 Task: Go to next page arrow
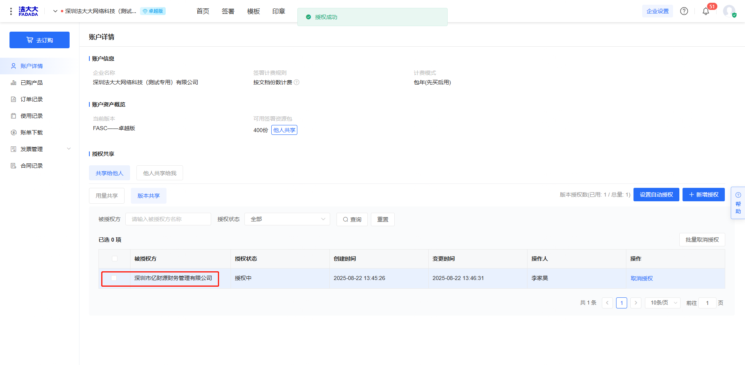[636, 303]
